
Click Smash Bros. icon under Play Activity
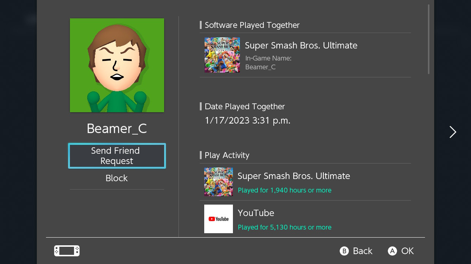click(x=219, y=182)
